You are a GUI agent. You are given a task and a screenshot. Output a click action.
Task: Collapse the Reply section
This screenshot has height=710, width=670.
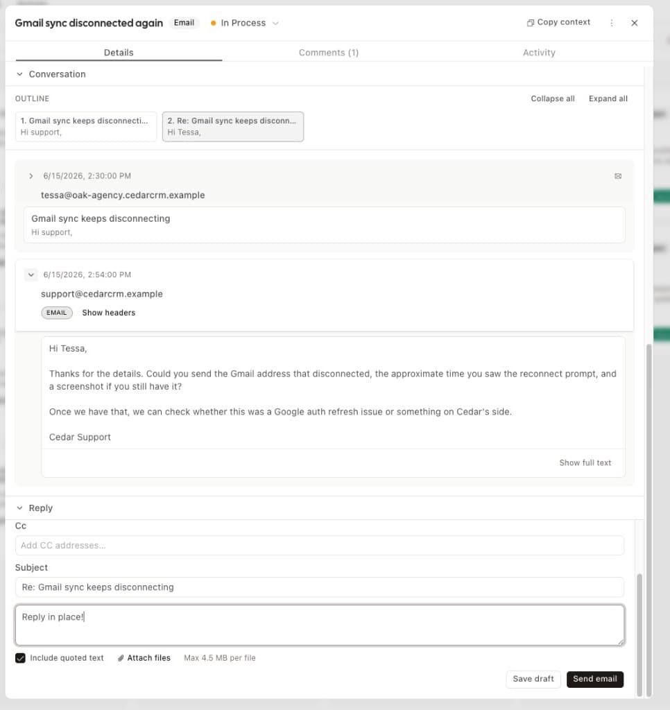[x=19, y=508]
